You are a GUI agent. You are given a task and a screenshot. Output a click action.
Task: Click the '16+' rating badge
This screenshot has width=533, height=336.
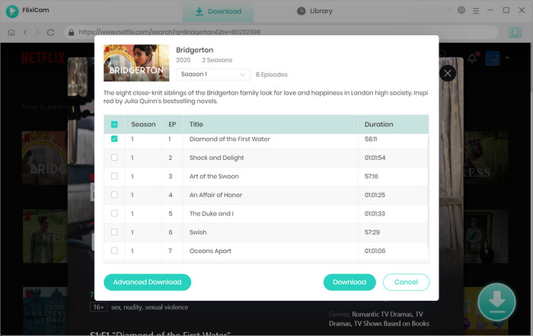pos(98,307)
